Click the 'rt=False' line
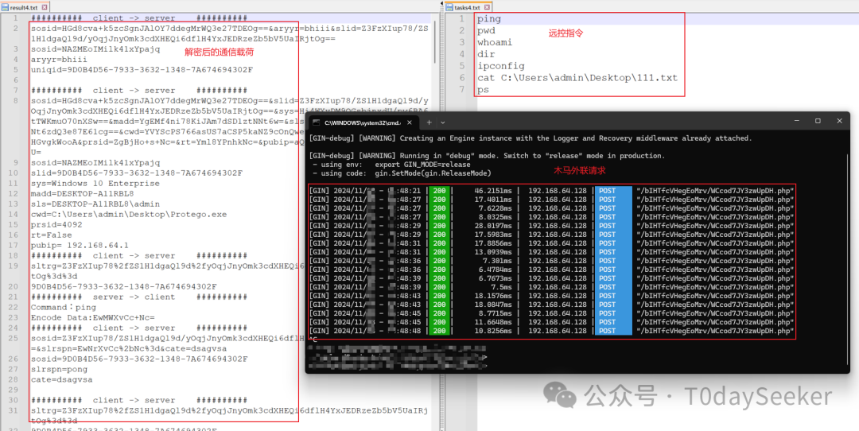This screenshot has height=431, width=859. (52, 235)
